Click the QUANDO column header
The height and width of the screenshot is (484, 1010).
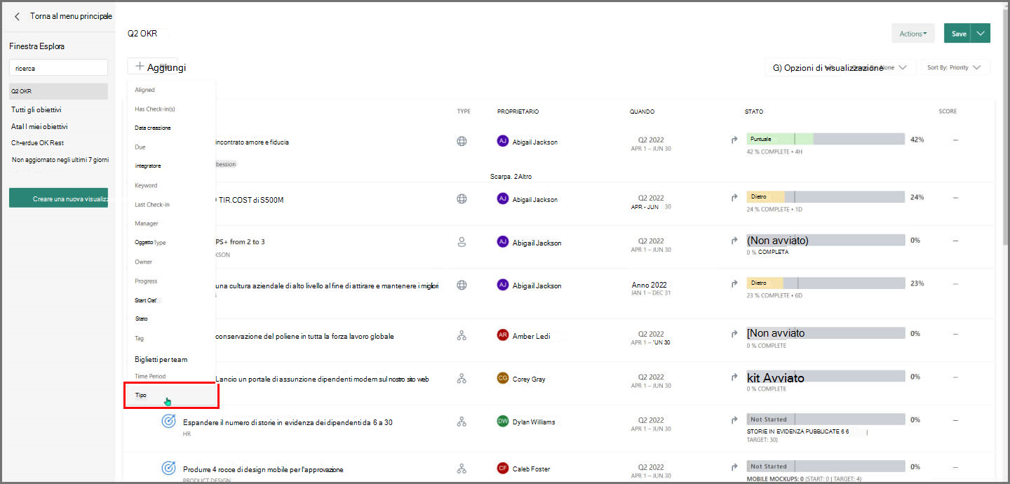(642, 112)
